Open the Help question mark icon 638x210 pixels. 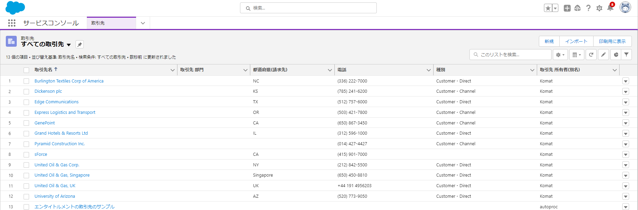click(x=588, y=8)
